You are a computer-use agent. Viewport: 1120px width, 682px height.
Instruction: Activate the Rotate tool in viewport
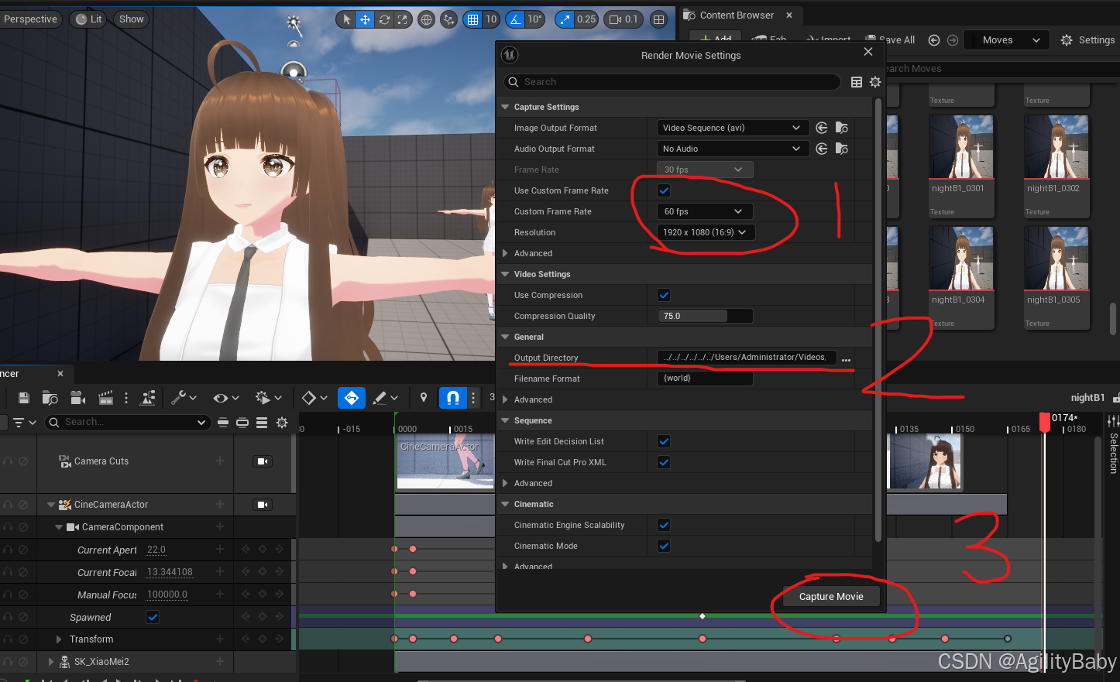384,19
